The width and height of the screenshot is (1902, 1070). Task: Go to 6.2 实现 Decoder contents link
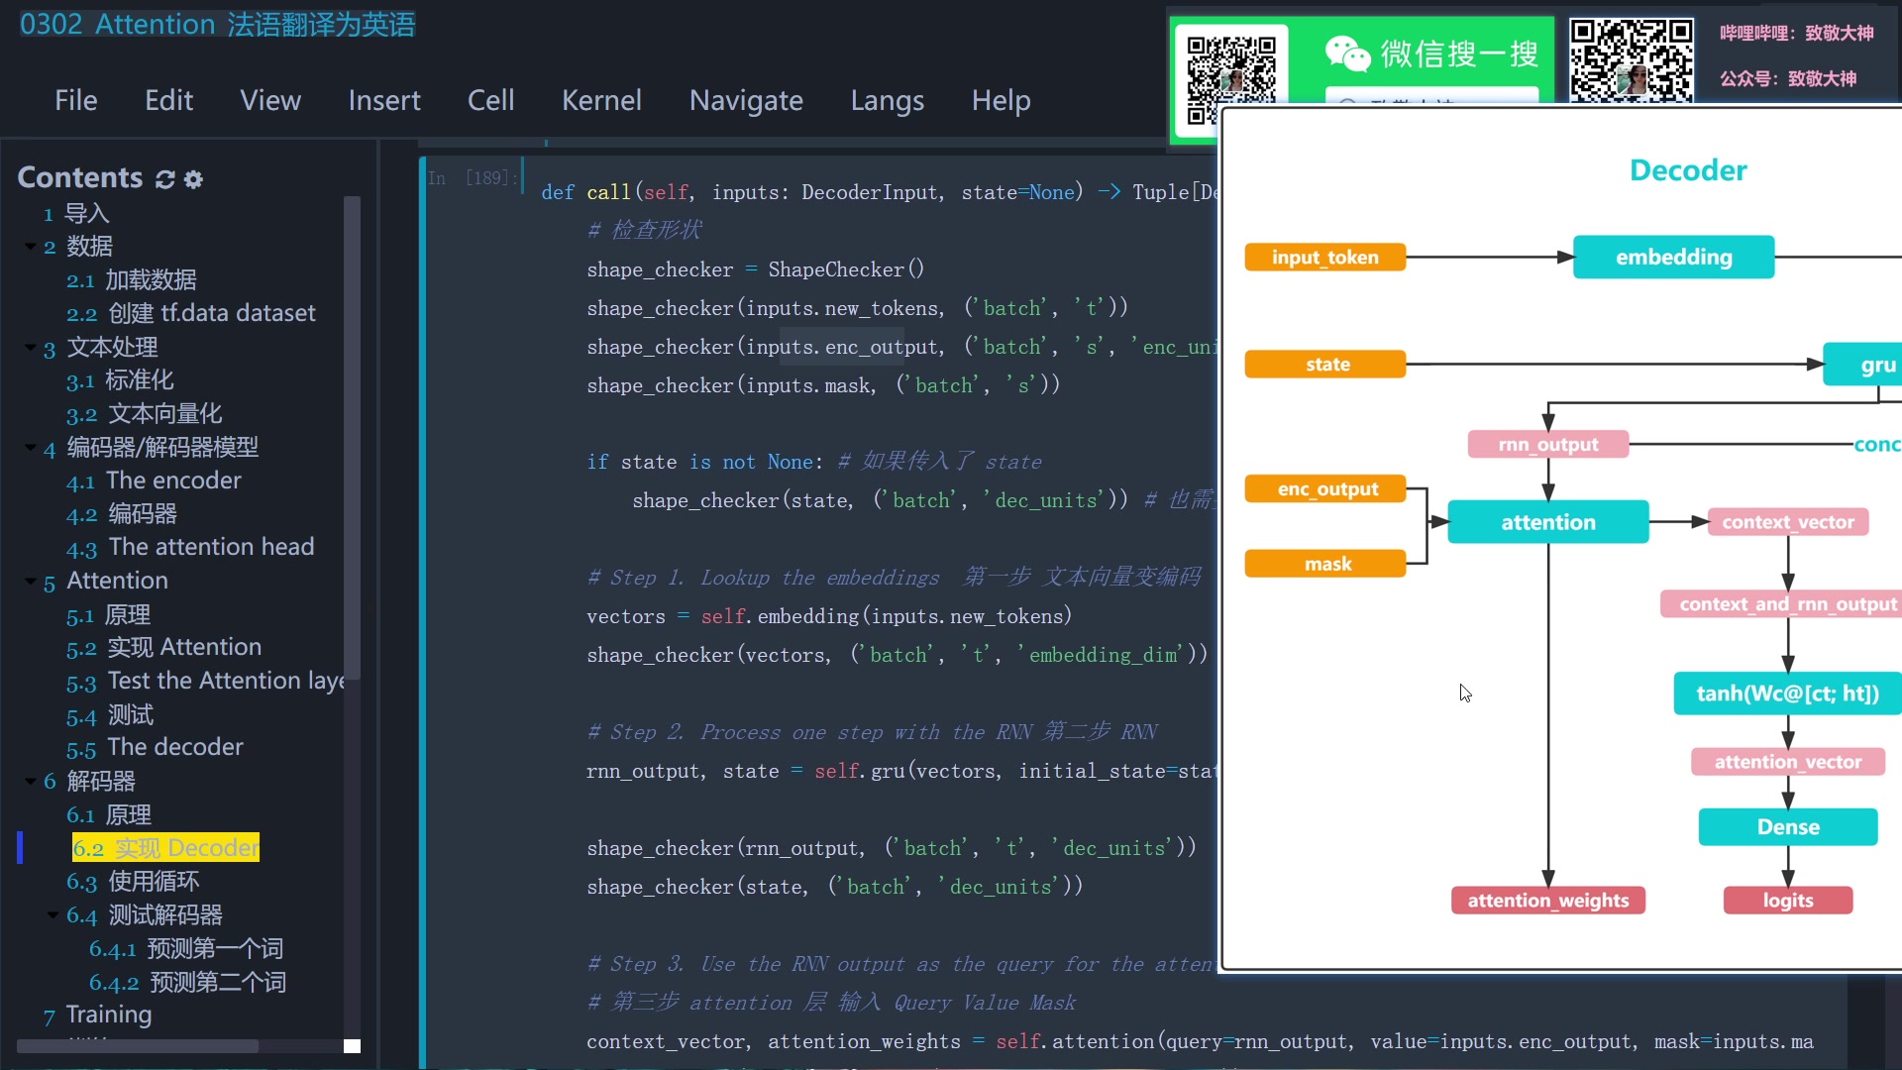click(165, 848)
